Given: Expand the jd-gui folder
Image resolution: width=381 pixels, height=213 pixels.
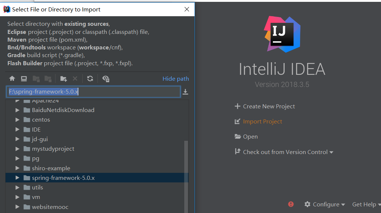Looking at the screenshot, I should pyautogui.click(x=17, y=139).
